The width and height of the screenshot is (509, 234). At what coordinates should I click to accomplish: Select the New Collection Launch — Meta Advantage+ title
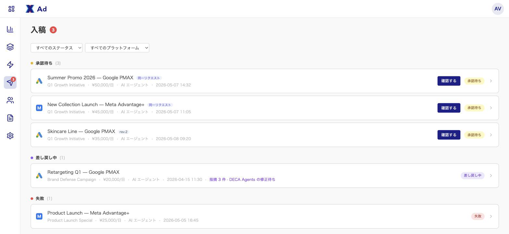96,105
